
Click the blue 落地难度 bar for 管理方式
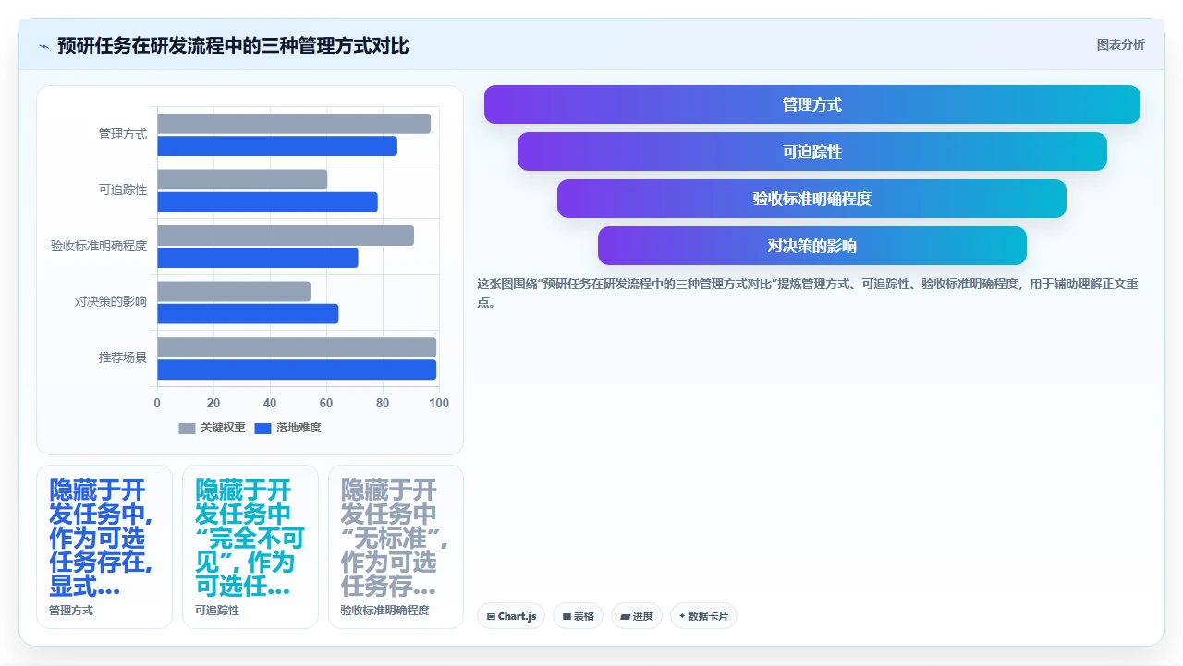click(x=277, y=146)
